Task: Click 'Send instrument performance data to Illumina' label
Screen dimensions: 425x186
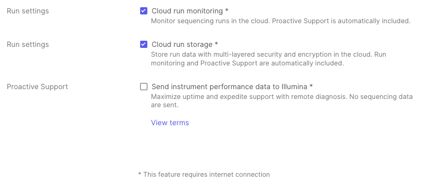Action: 229,87
